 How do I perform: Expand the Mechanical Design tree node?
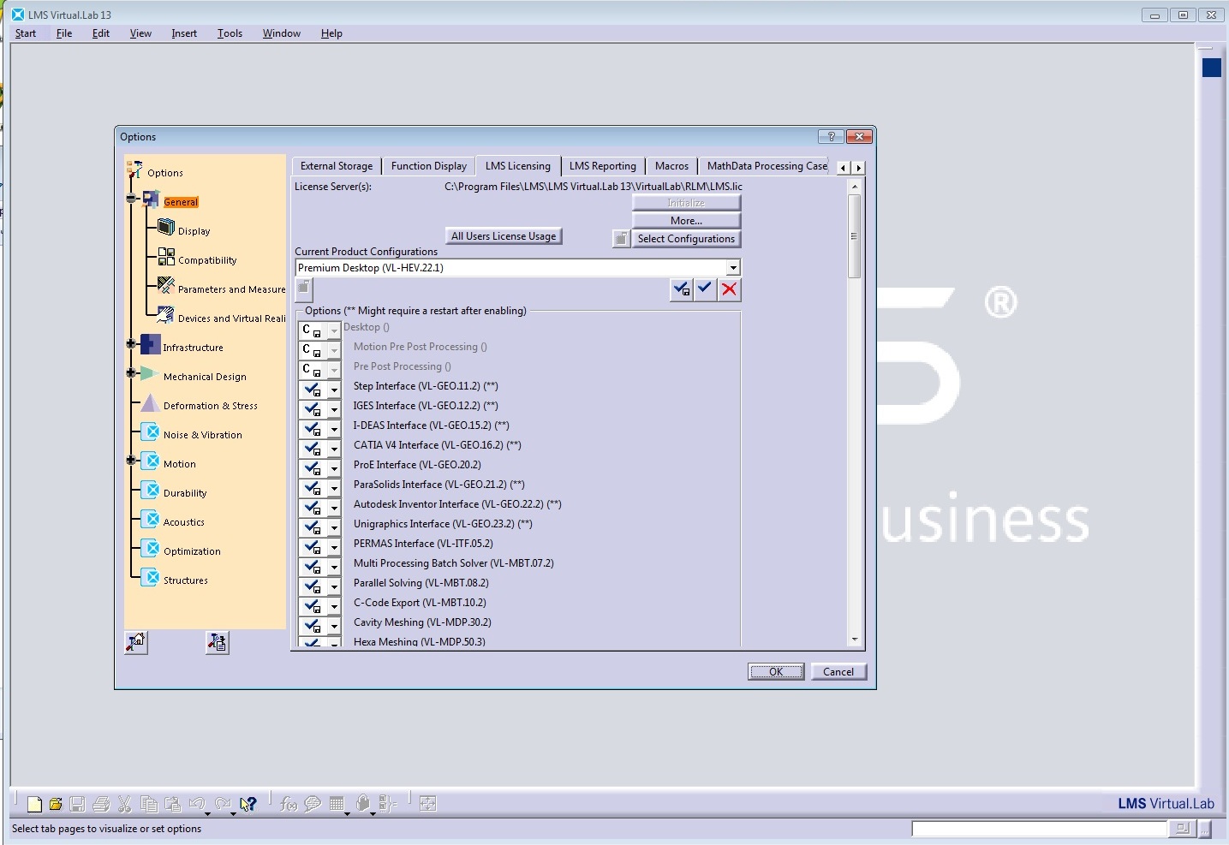[x=131, y=373]
